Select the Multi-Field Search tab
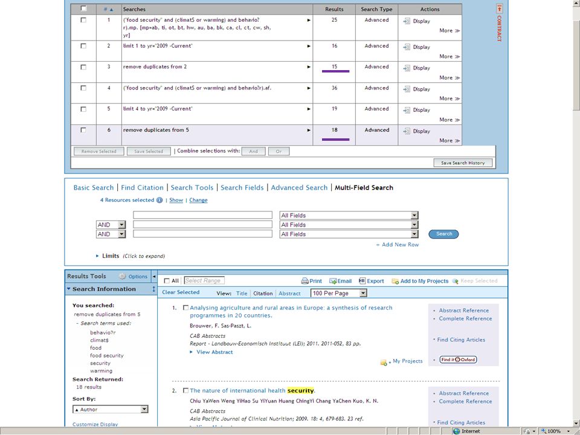Image resolution: width=580 pixels, height=435 pixels. coord(364,187)
